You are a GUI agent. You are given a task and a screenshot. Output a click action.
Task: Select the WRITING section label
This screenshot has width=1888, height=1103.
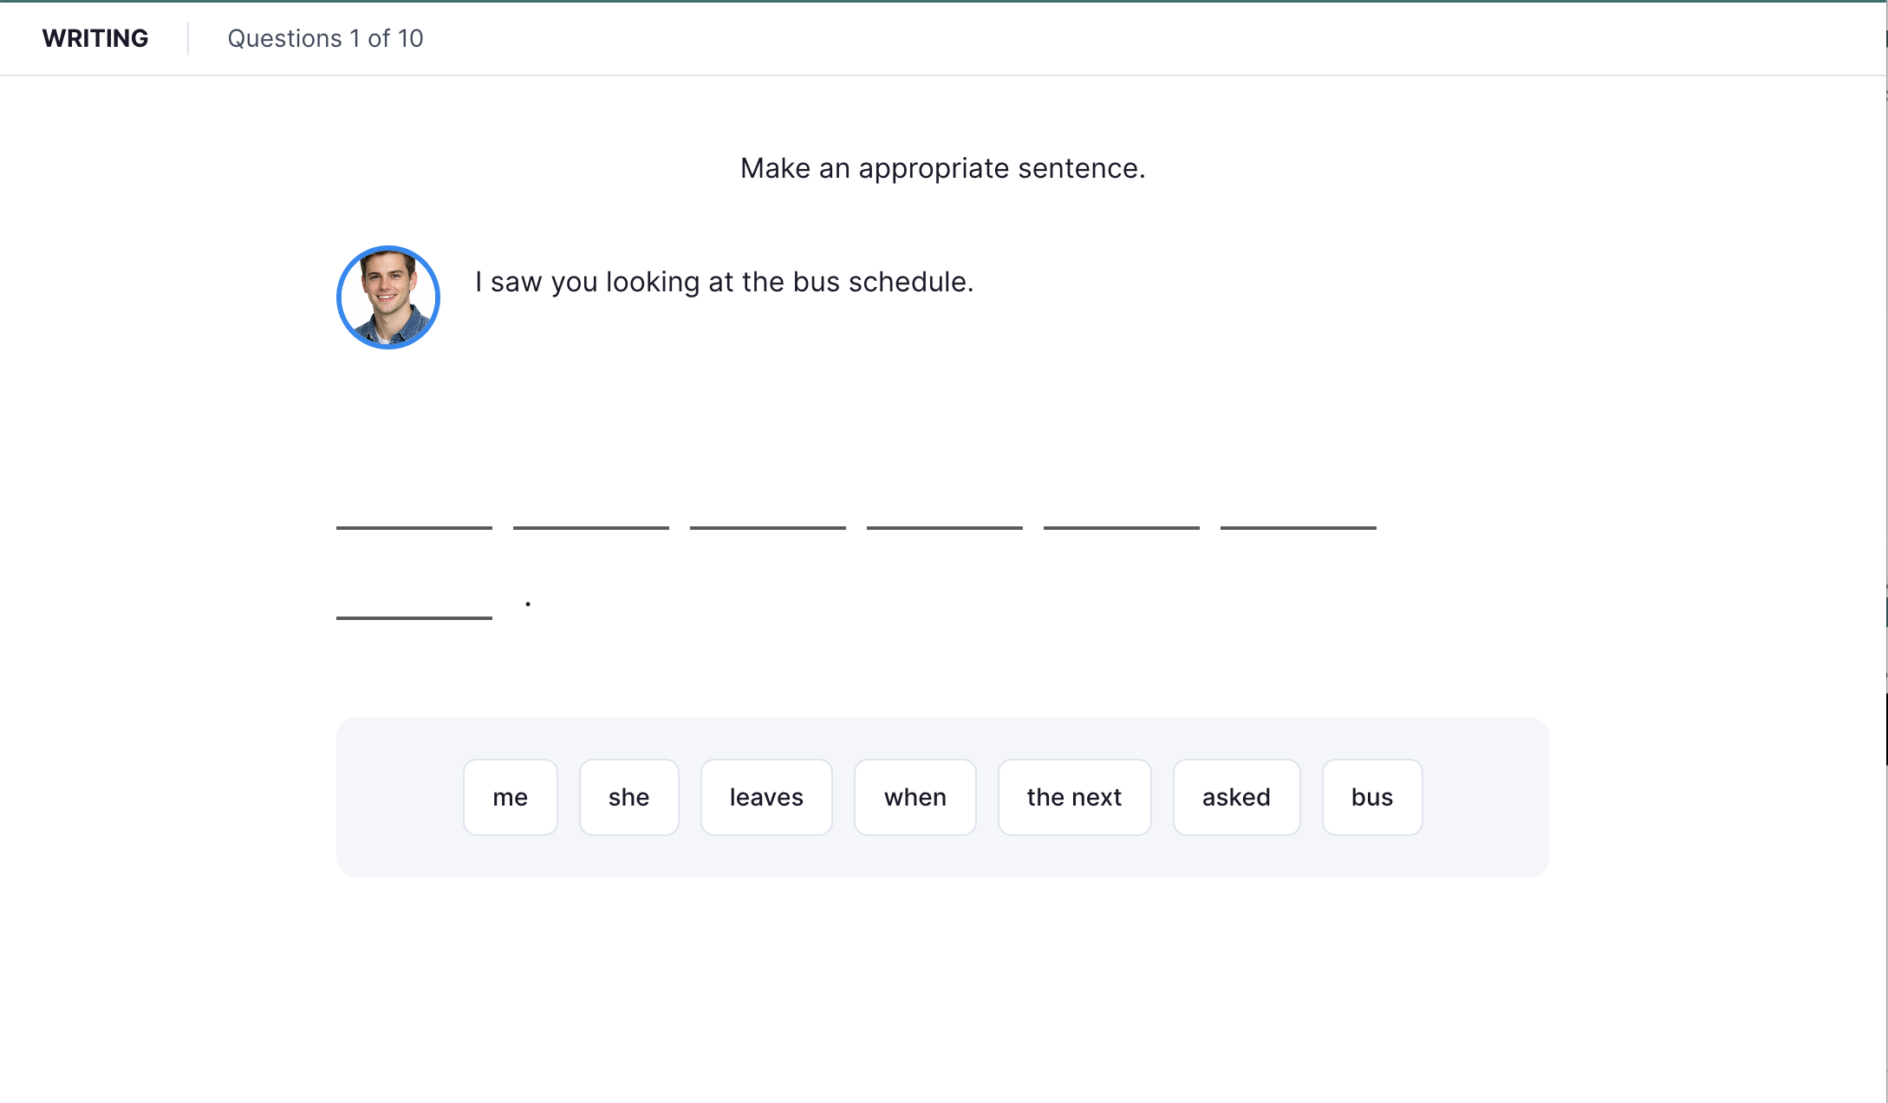(x=95, y=38)
